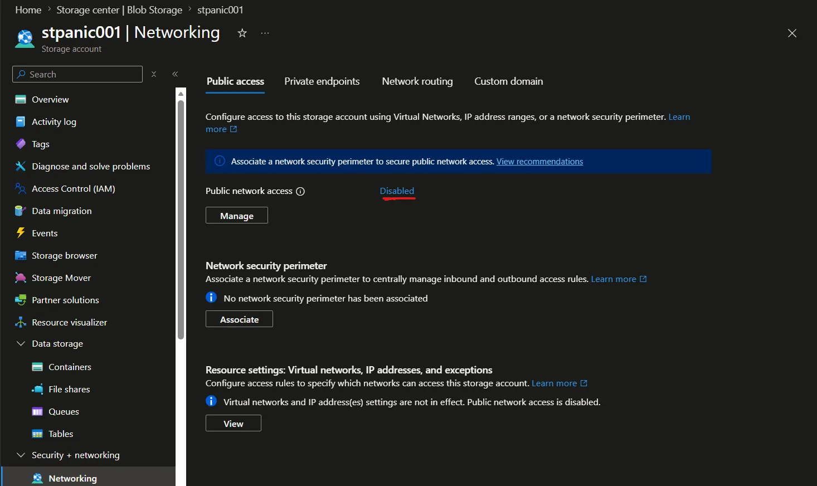Click the Tables icon
817x486 pixels.
tap(37, 434)
